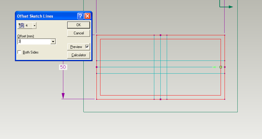Viewport: 262px width, 139px height.
Task: Open the Calculator
Action: 79,55
